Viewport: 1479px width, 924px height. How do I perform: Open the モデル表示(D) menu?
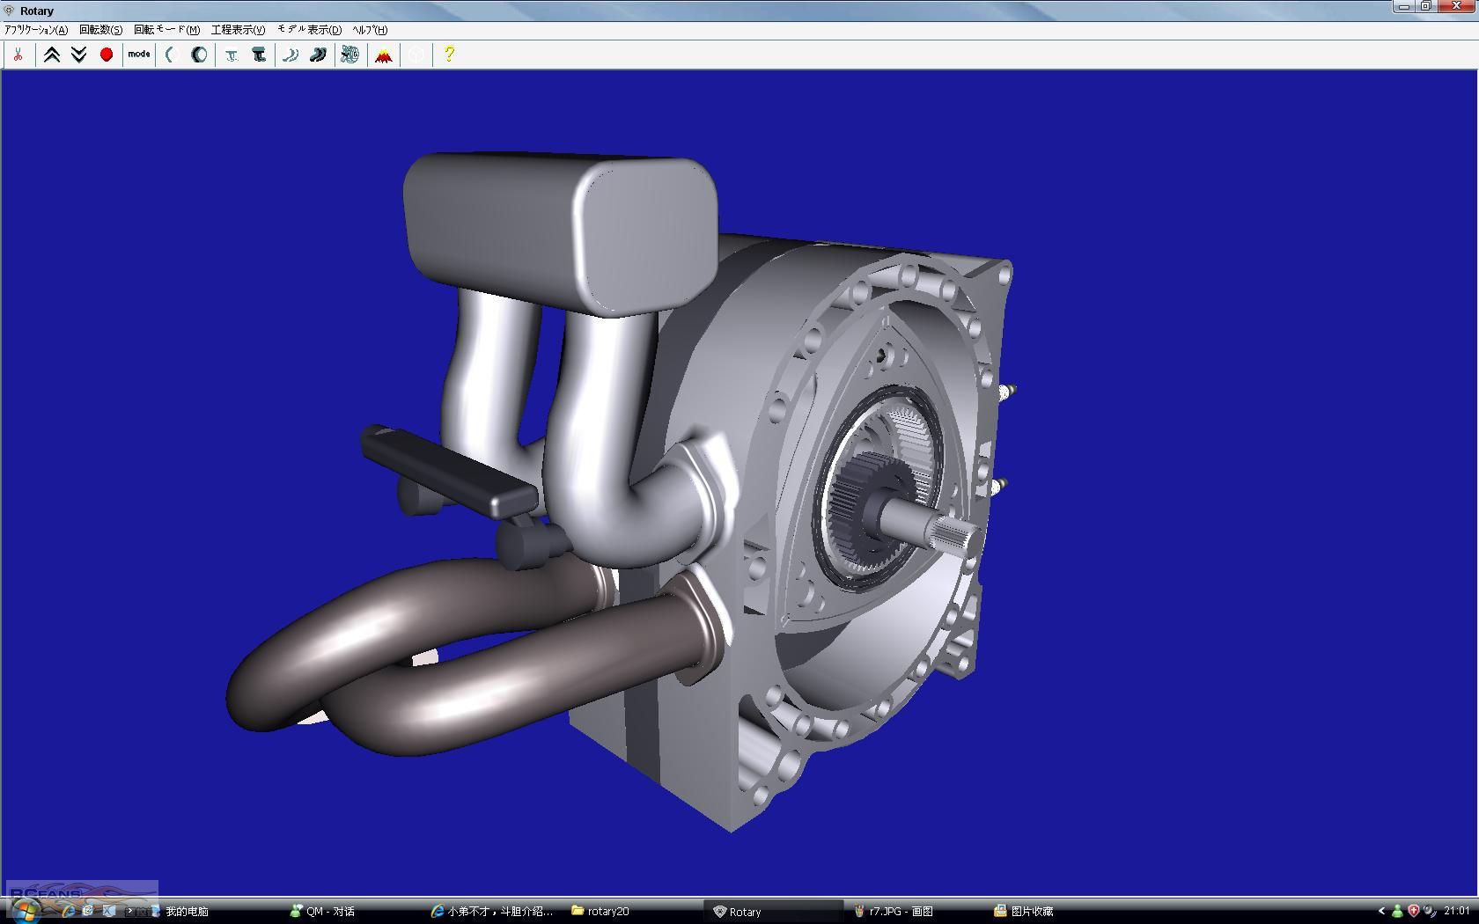(x=309, y=30)
